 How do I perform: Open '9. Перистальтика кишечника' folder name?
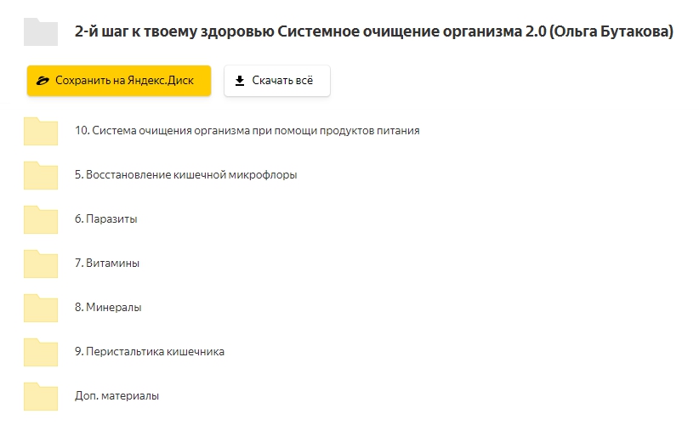(x=150, y=351)
